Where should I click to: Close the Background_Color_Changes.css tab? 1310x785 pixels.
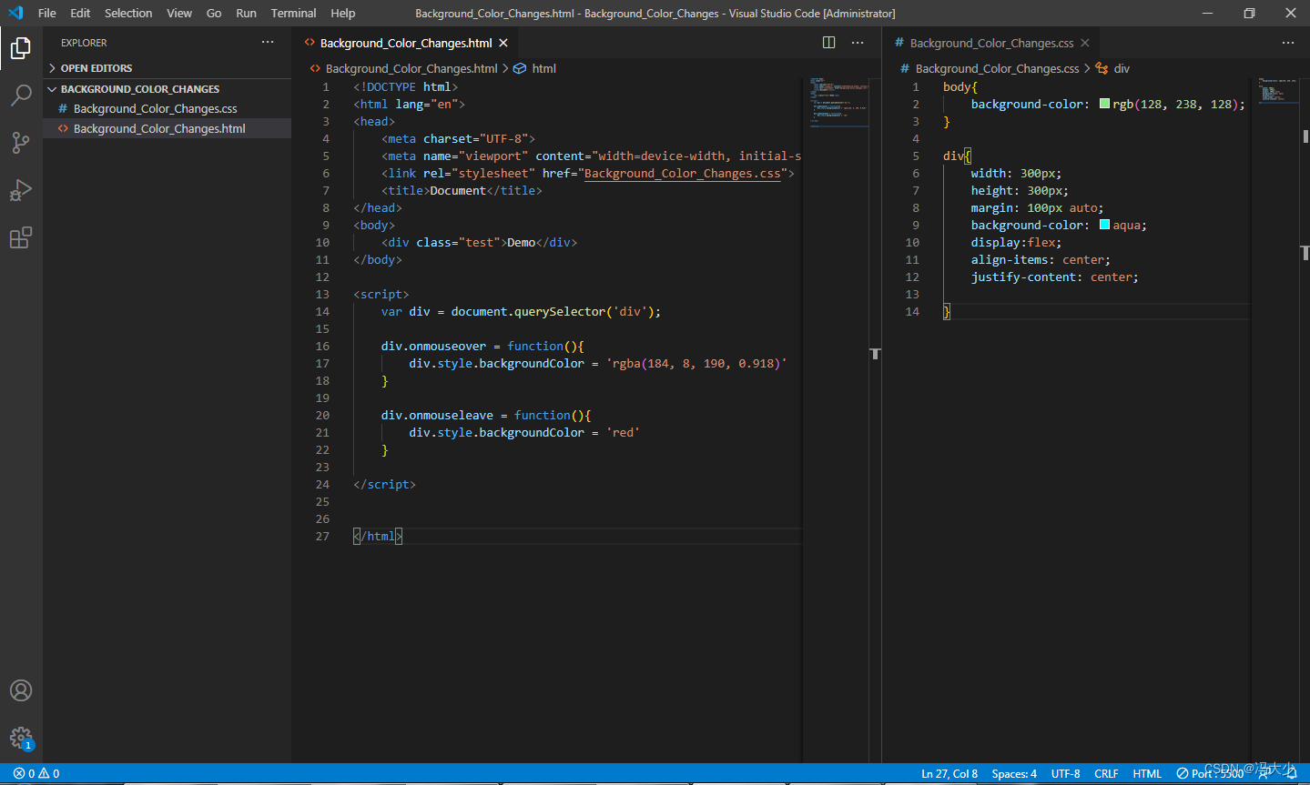coord(1085,43)
